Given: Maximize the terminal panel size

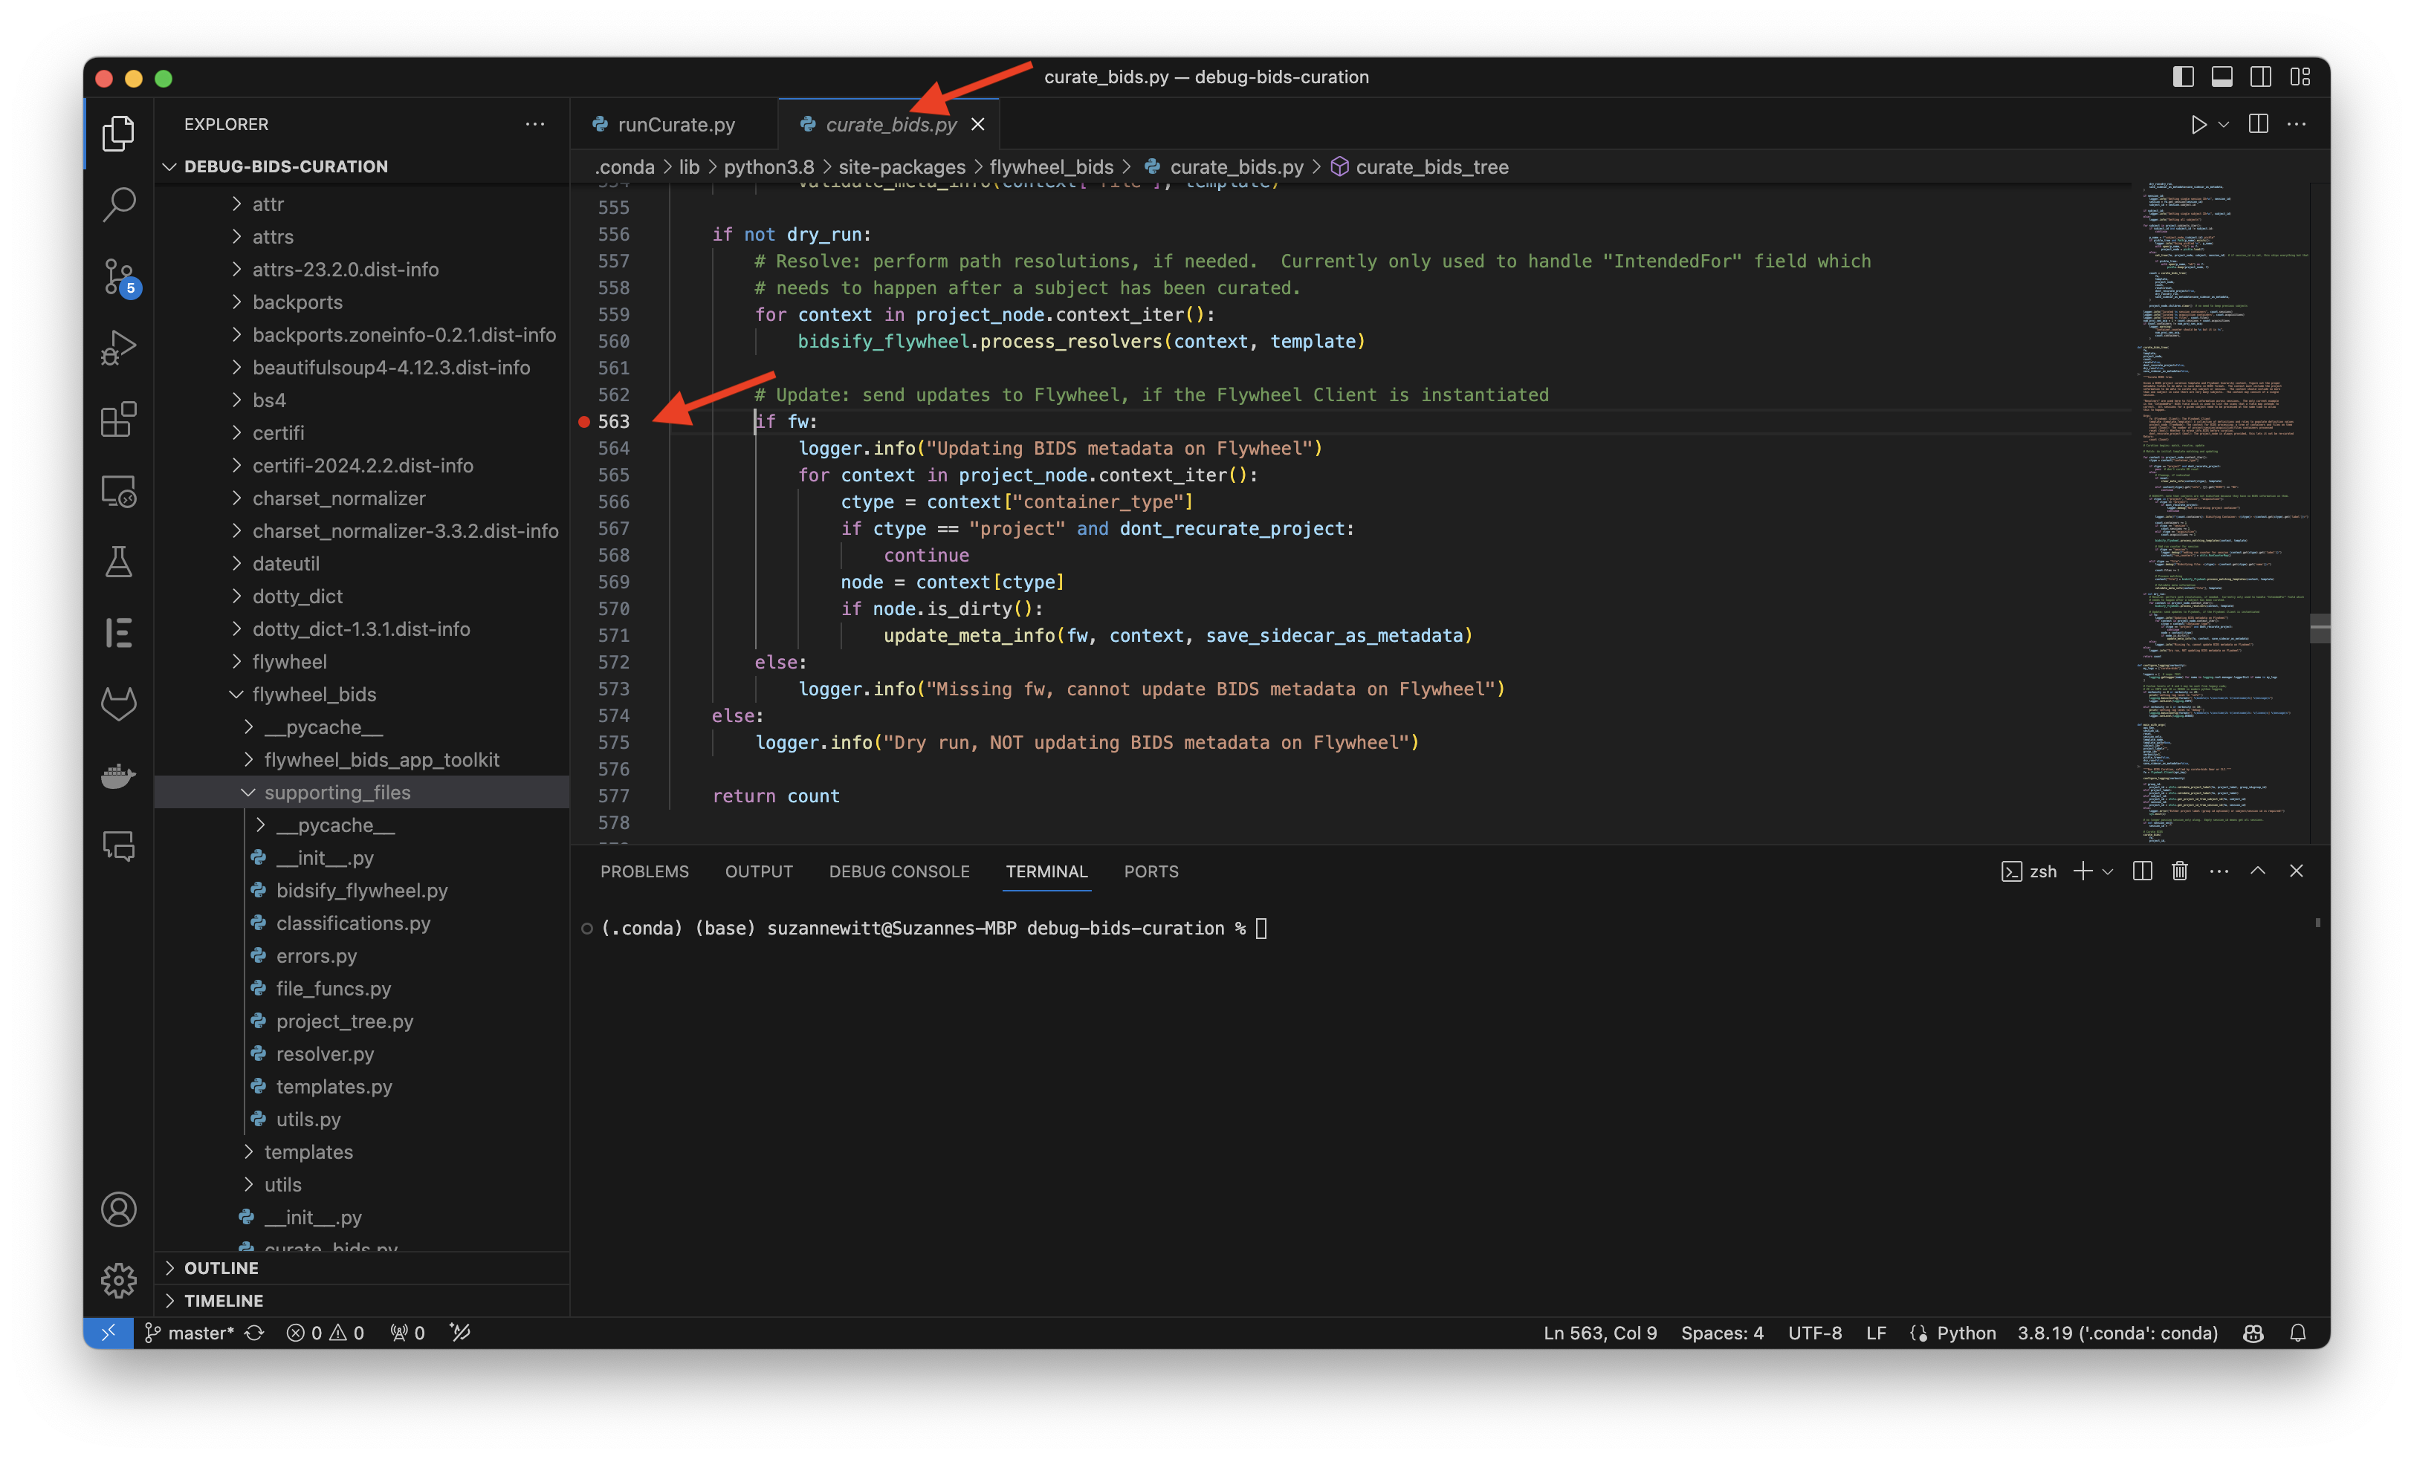Looking at the screenshot, I should [2257, 871].
